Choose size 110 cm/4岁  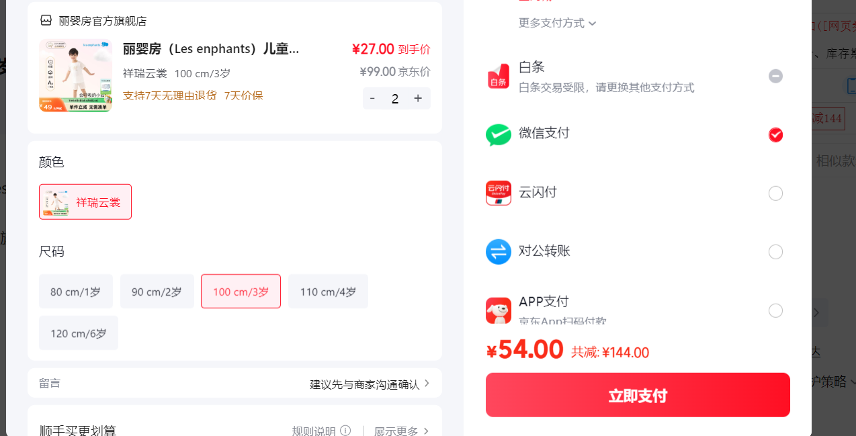click(328, 292)
